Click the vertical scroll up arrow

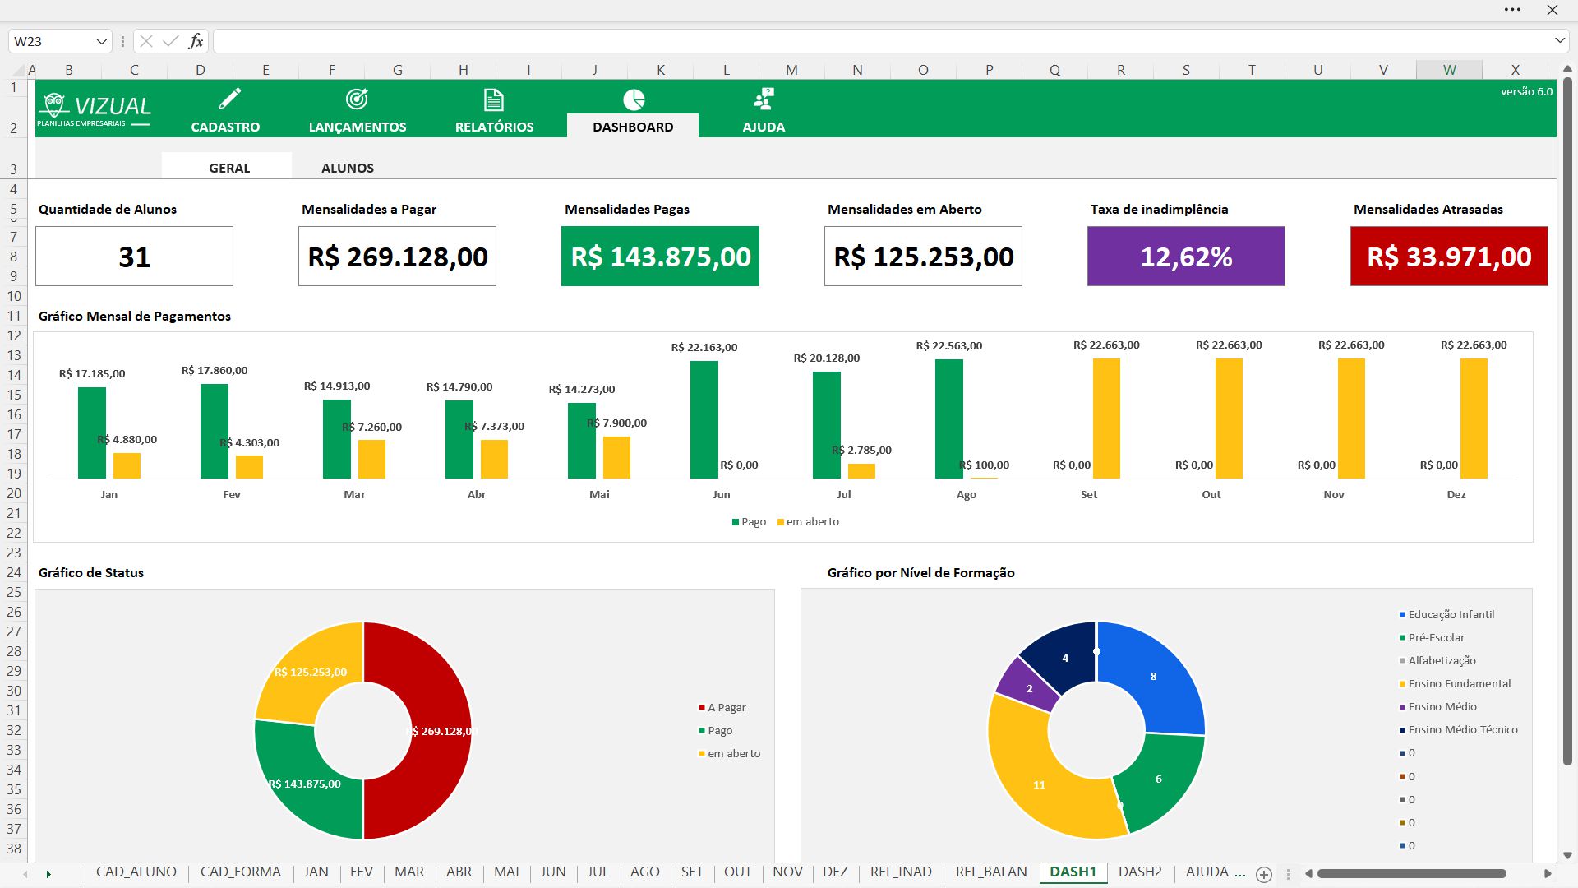(x=1567, y=69)
